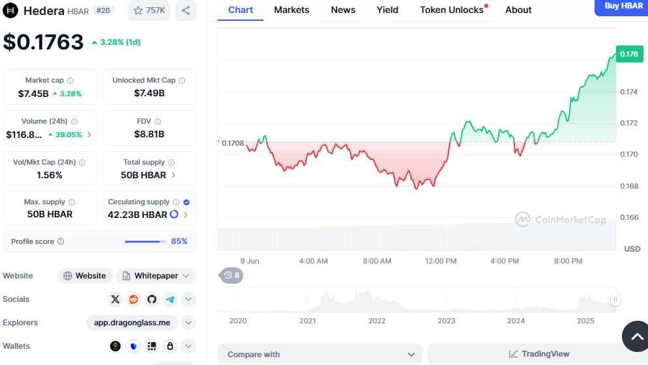Open the Compare with dropdown
This screenshot has width=648, height=365.
coord(320,355)
